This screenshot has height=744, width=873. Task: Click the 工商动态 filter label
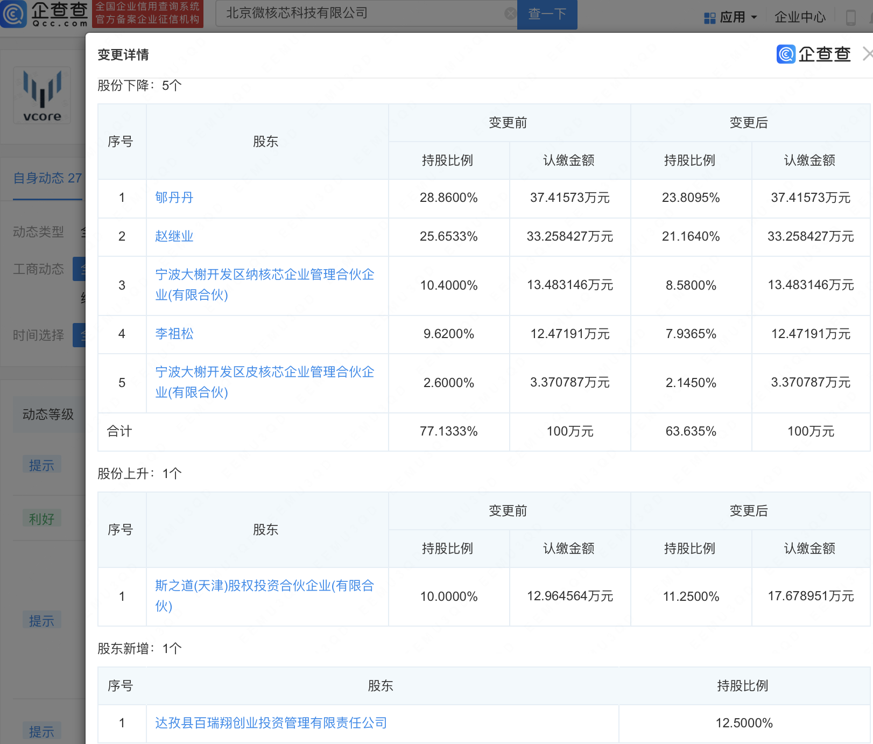tap(38, 269)
